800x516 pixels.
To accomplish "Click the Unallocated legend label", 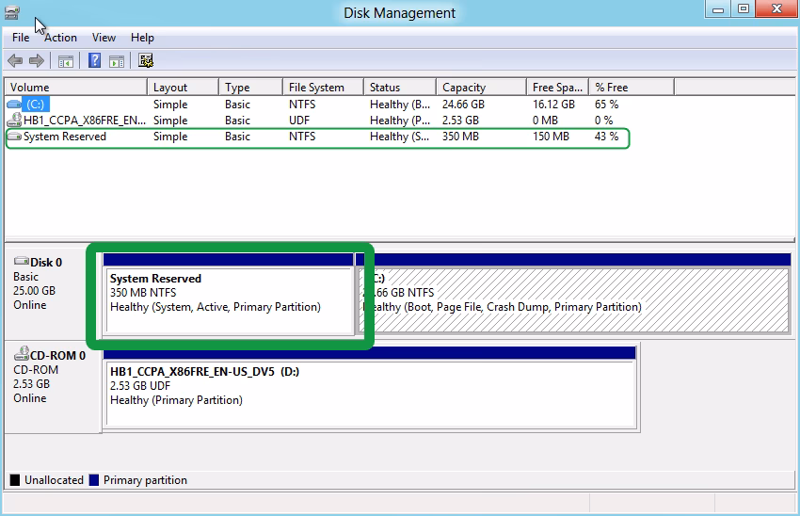I will [54, 480].
